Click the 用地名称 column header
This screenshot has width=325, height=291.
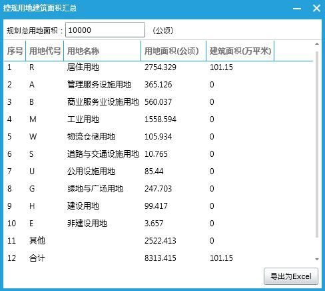tap(103, 51)
